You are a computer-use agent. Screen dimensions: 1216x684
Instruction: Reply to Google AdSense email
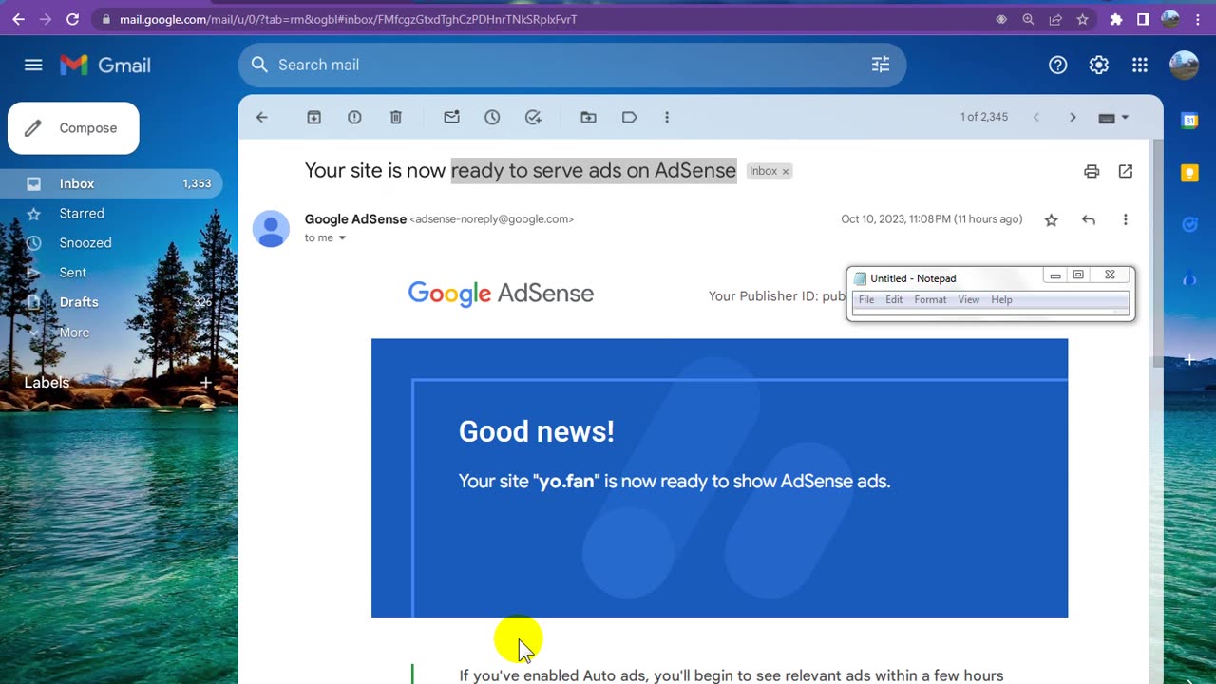(1089, 219)
